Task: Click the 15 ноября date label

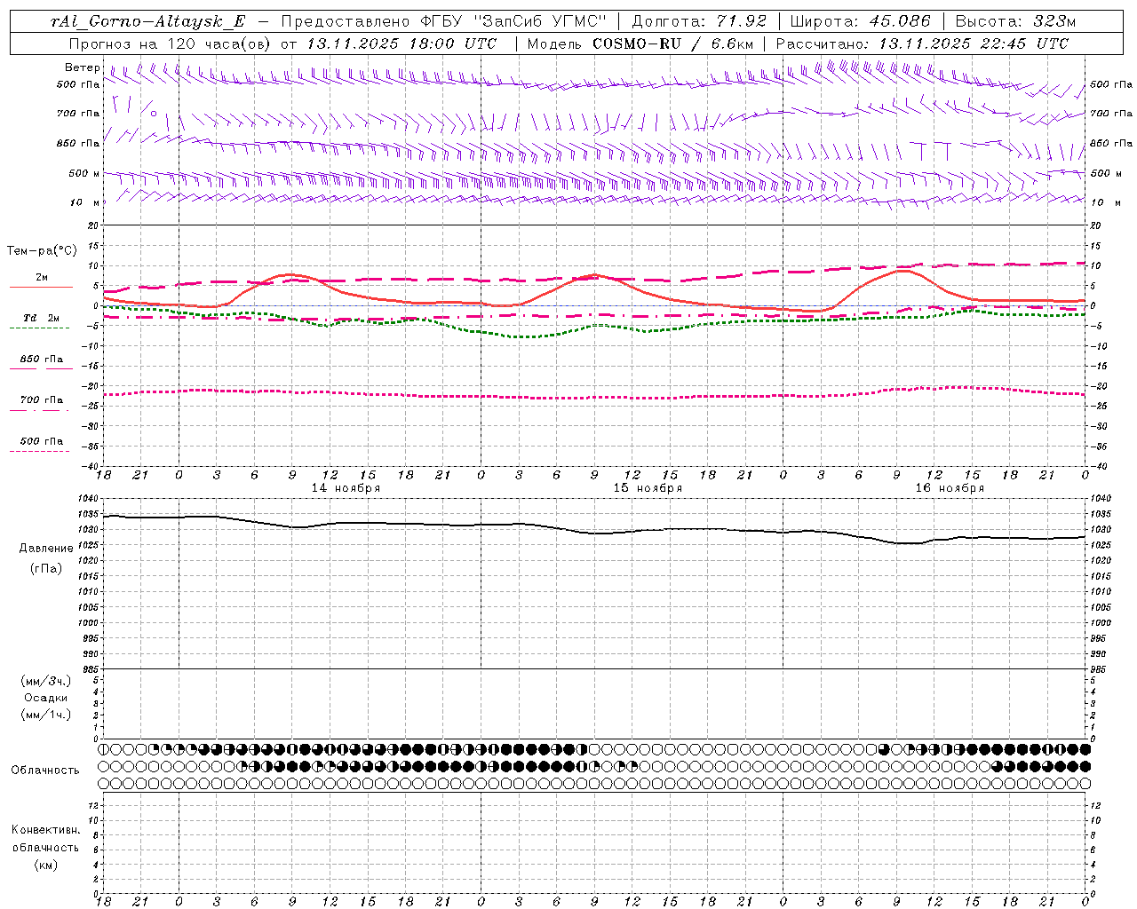Action: 648,488
